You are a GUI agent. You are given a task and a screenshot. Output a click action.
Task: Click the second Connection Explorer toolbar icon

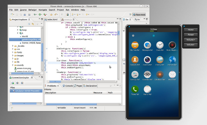[x=18, y=83]
